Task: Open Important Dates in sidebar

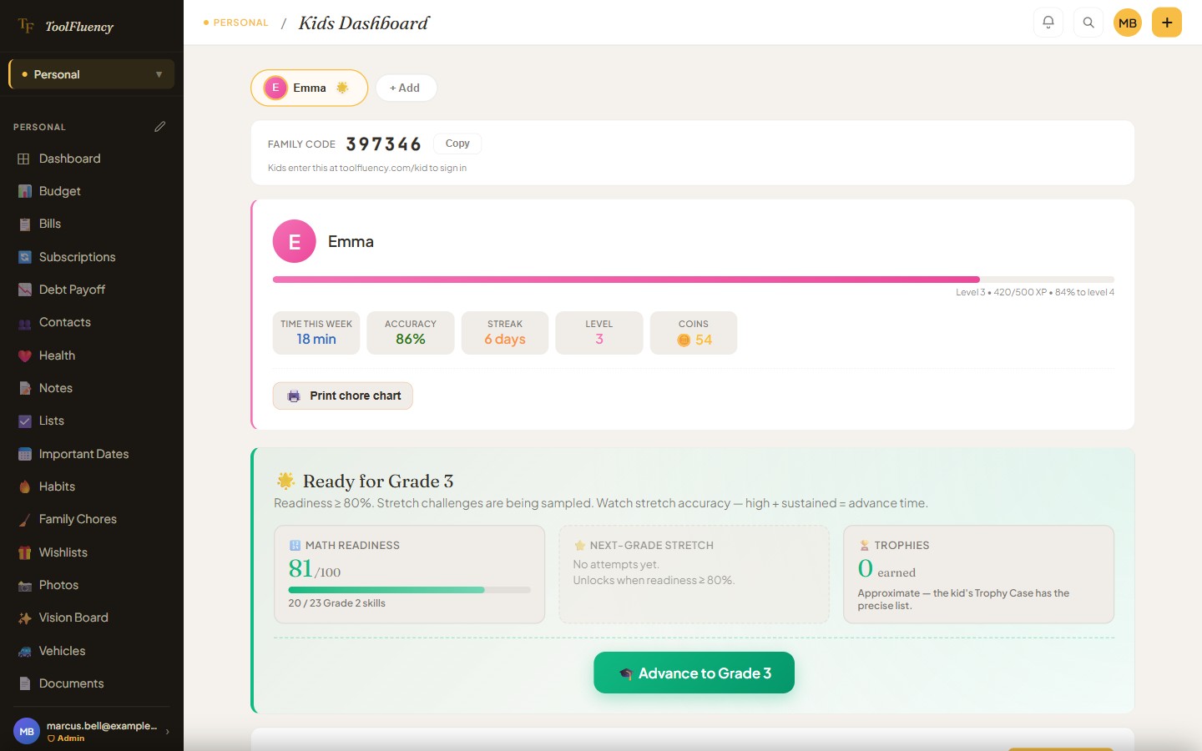Action: 92,454
